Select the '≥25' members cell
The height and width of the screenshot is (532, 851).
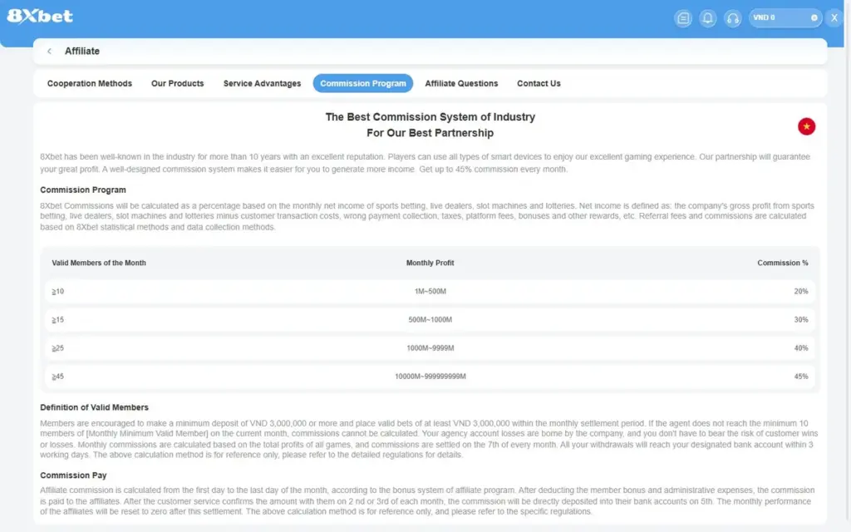58,348
